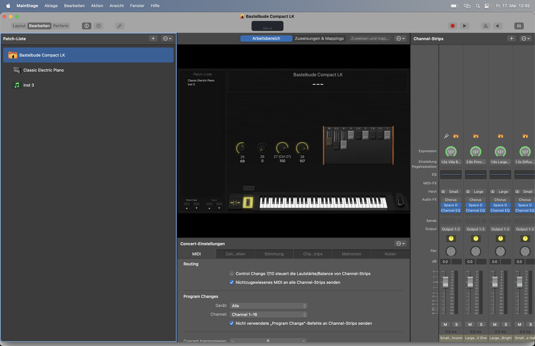The height and width of the screenshot is (346, 535).
Task: Open the Tuner tuning-fork toolbar button
Action: click(x=120, y=26)
